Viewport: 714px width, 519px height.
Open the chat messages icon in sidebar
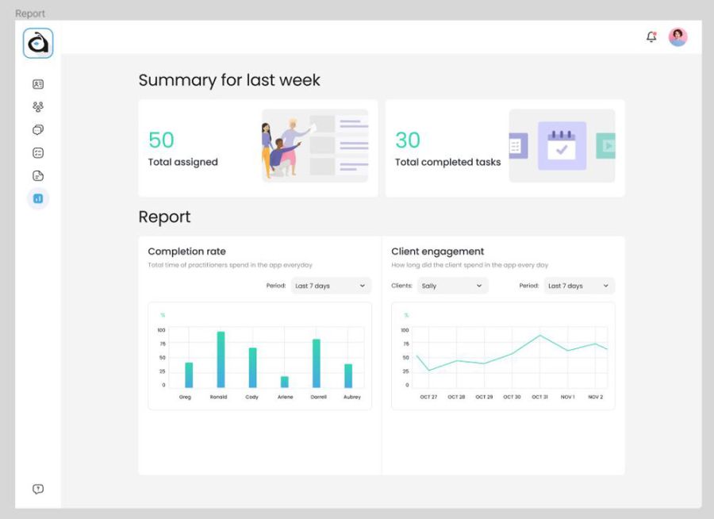[38, 129]
